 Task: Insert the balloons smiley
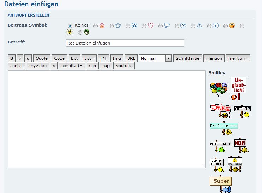219,91
